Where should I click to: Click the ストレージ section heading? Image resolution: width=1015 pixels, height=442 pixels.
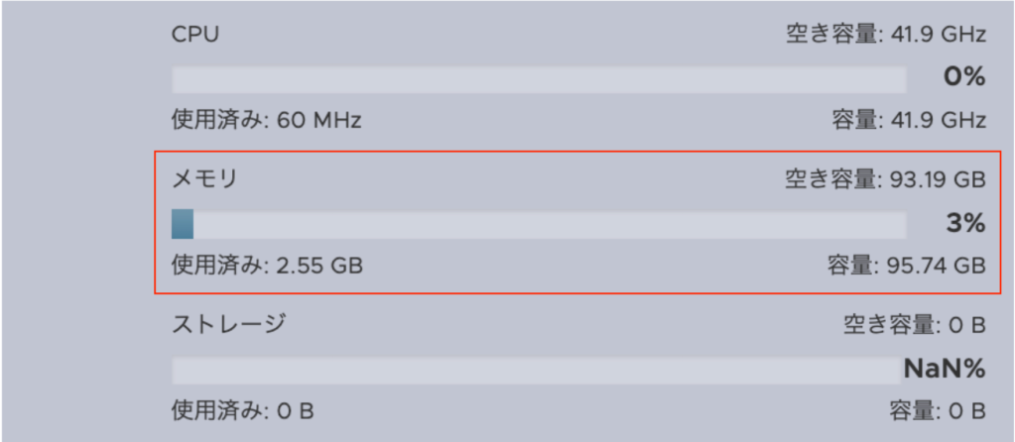click(229, 323)
